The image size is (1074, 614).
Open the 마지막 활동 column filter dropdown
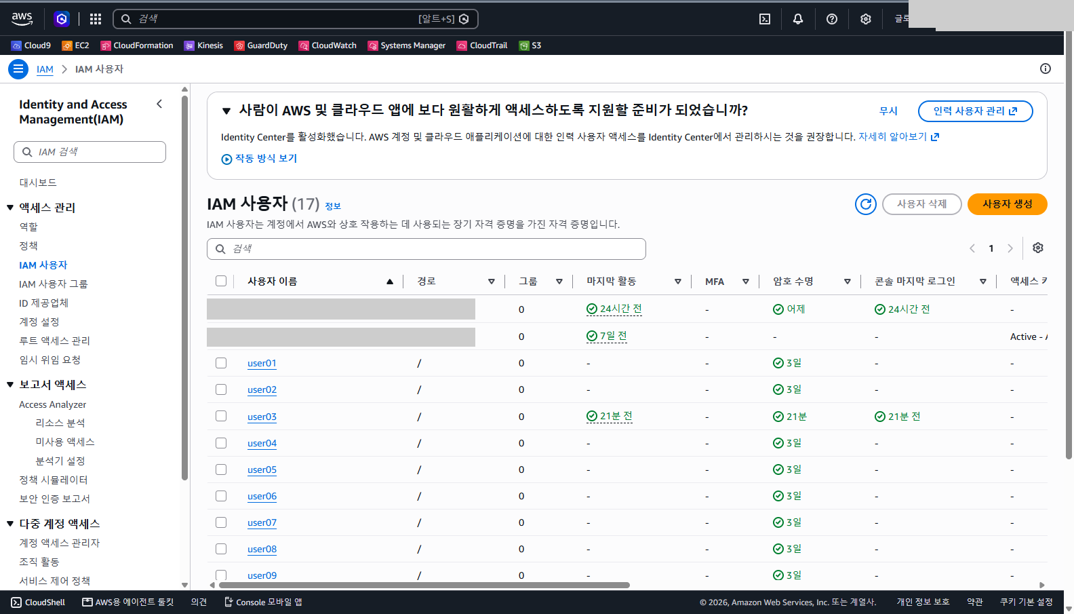point(678,282)
